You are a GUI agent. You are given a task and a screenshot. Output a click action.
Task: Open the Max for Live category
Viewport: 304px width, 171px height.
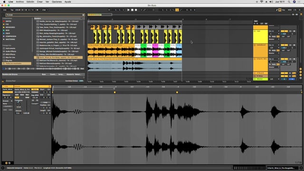pyautogui.click(x=10, y=57)
